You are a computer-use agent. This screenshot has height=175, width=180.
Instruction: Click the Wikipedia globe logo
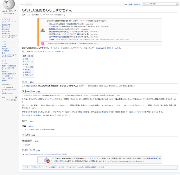pos(8,5)
